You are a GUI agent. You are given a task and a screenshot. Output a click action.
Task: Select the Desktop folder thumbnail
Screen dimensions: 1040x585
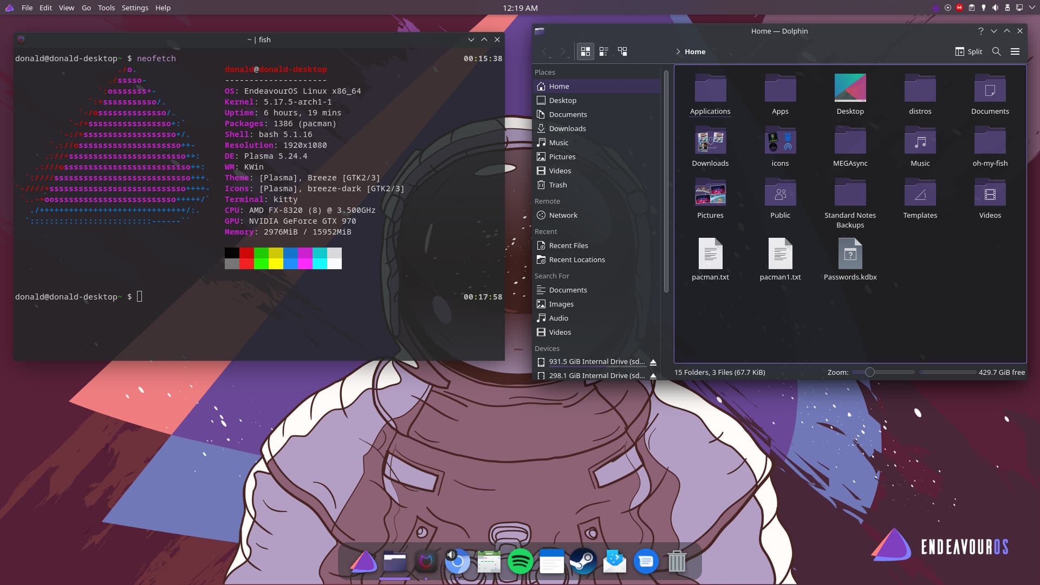point(850,88)
